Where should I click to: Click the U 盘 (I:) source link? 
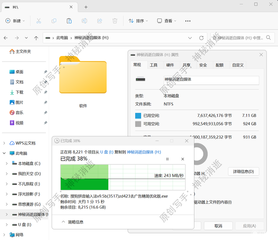point(107,152)
